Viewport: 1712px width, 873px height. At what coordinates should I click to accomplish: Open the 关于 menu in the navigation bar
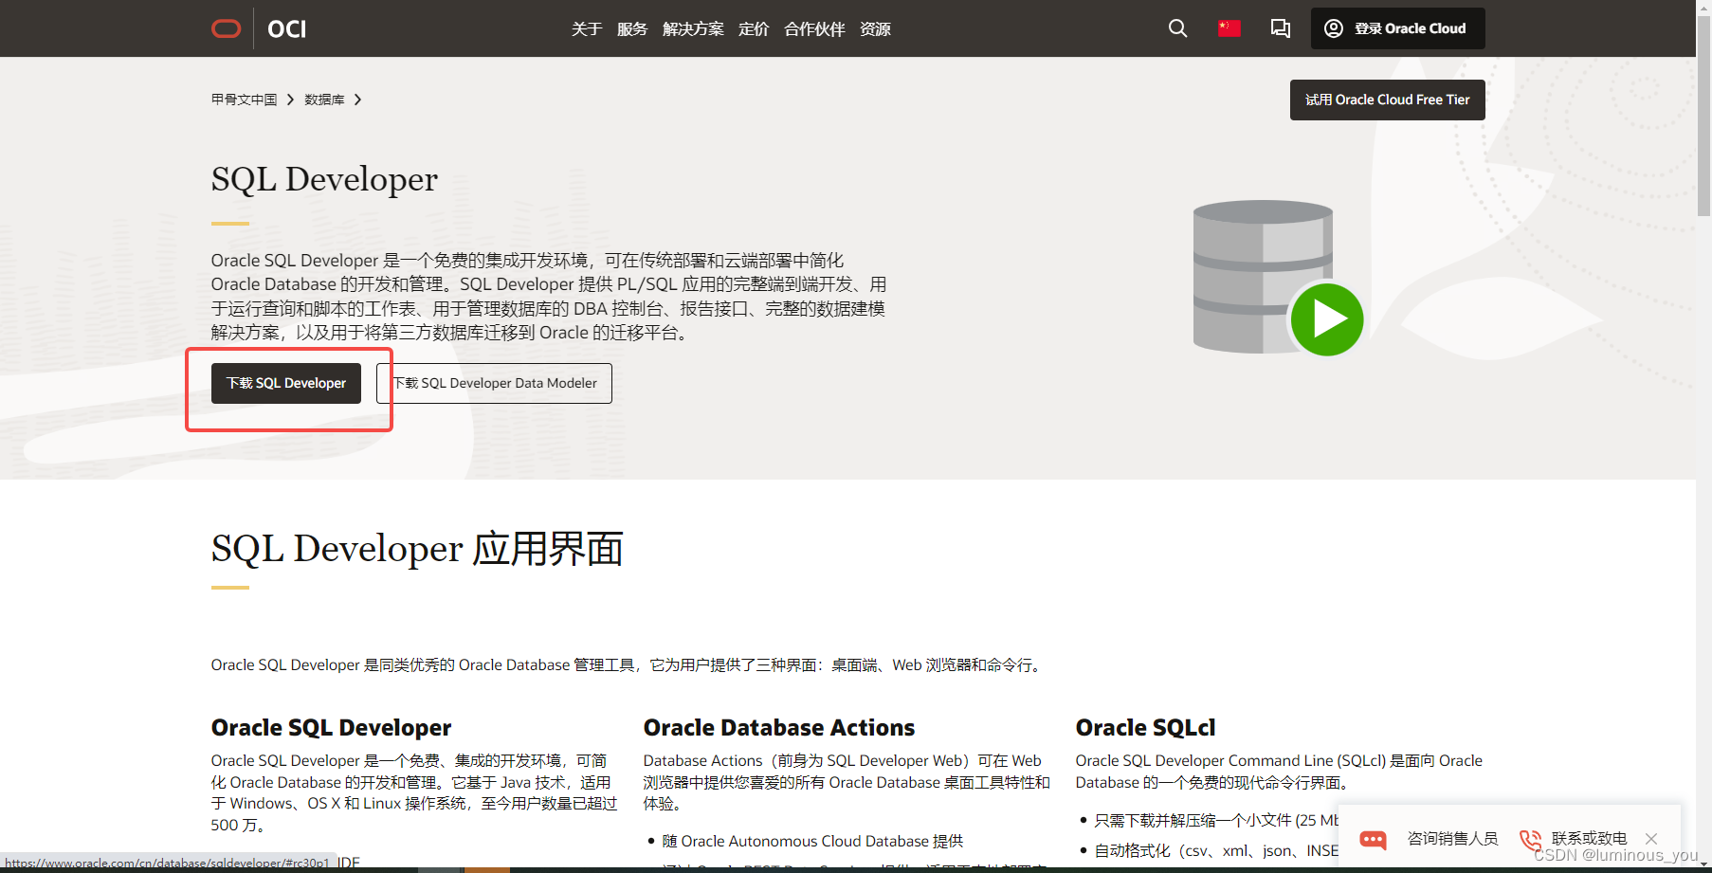[587, 28]
